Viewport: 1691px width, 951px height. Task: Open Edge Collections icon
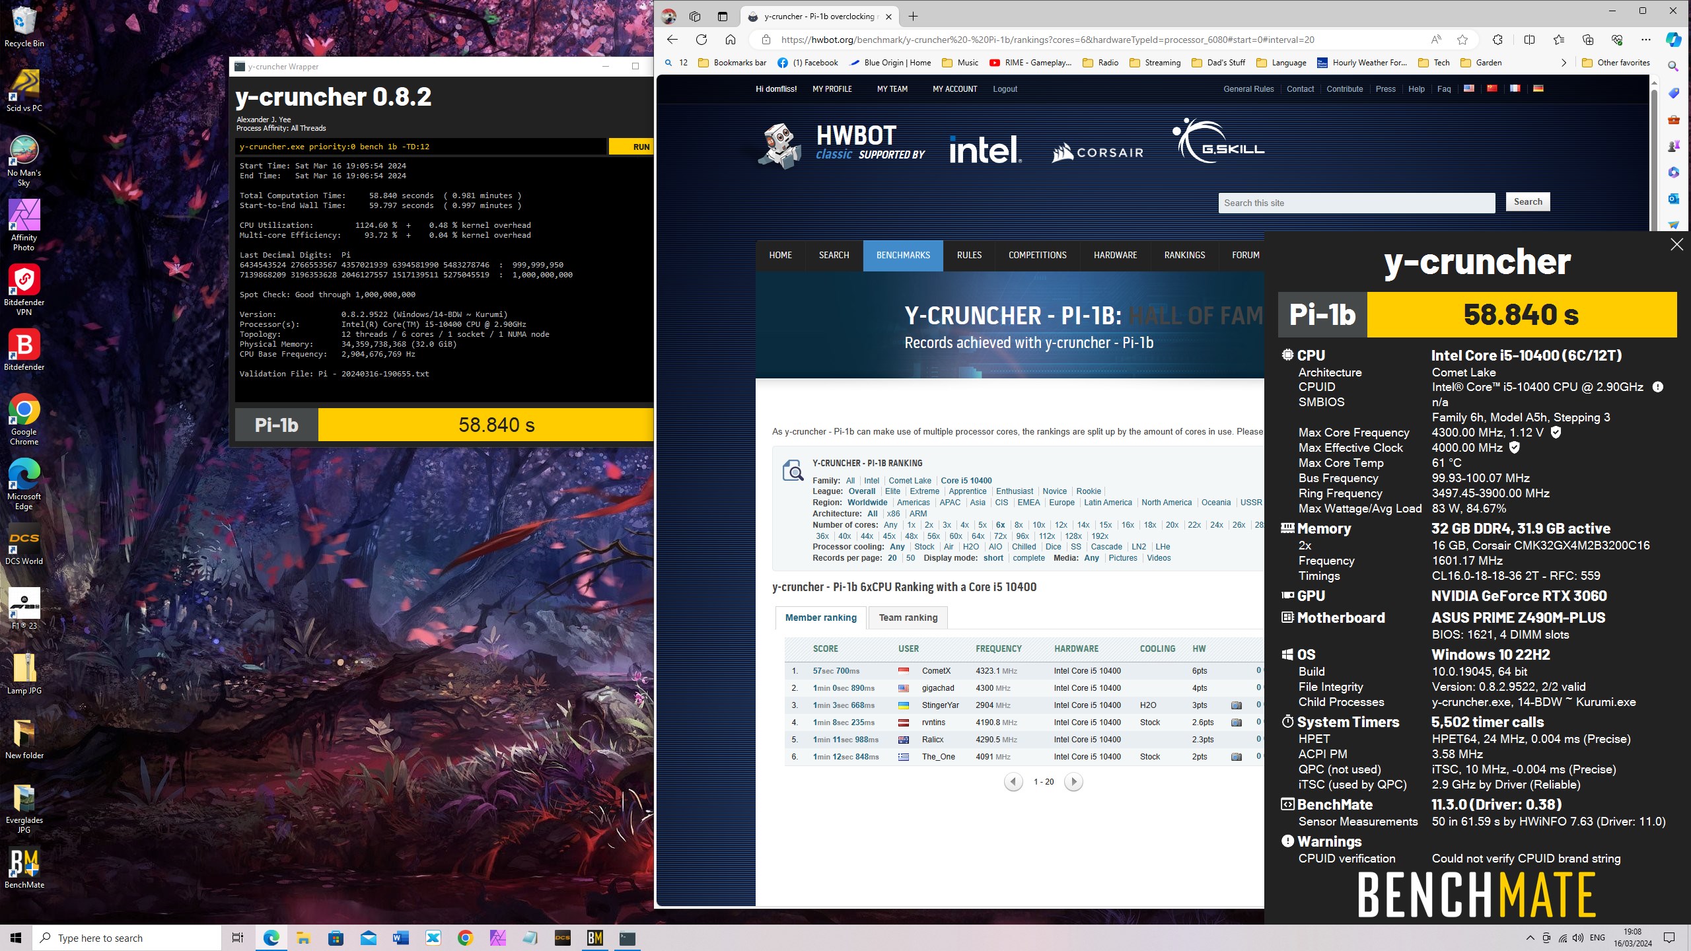click(1588, 40)
